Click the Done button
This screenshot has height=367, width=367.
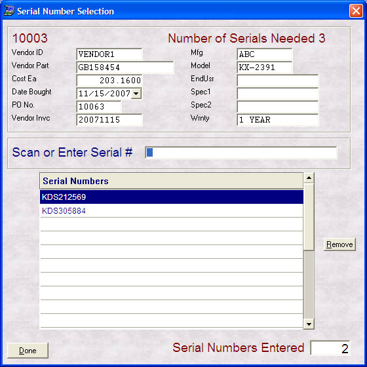pyautogui.click(x=28, y=351)
